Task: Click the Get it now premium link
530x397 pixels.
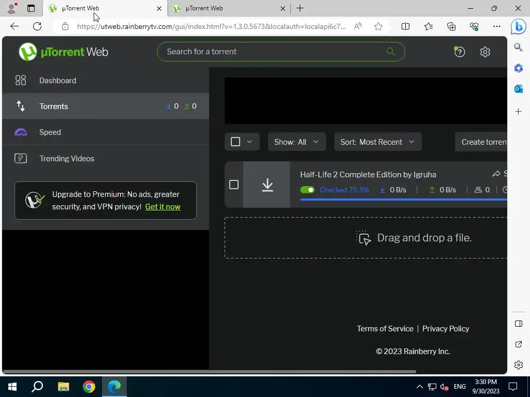Action: point(163,207)
